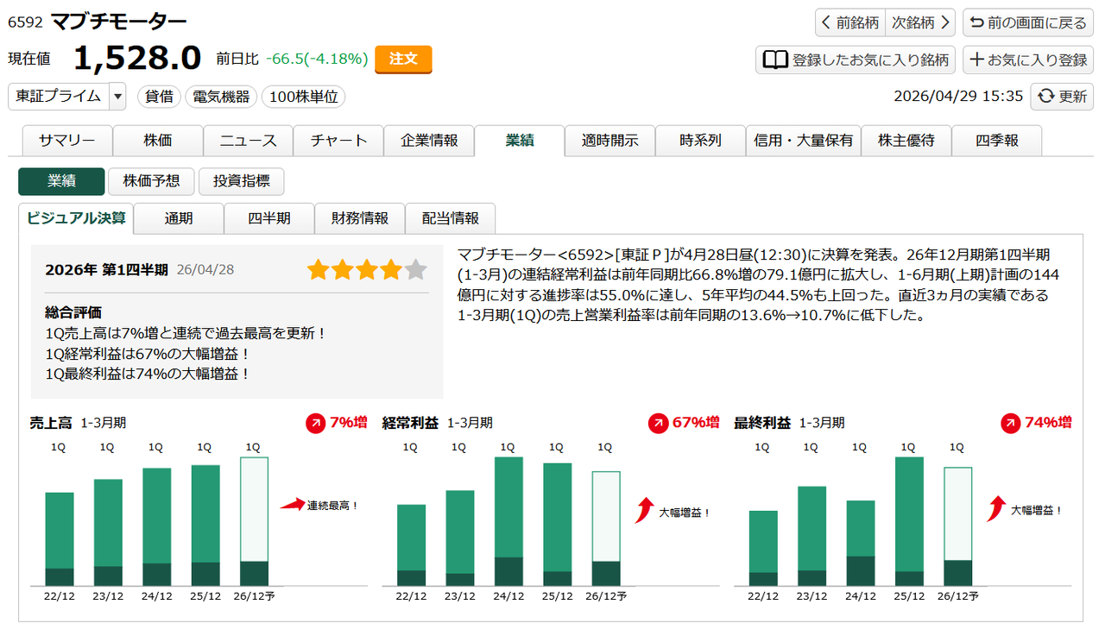1105x642 pixels.
Task: Click the 1Q経常利益は67%の大幅増益！ line
Action: point(148,353)
